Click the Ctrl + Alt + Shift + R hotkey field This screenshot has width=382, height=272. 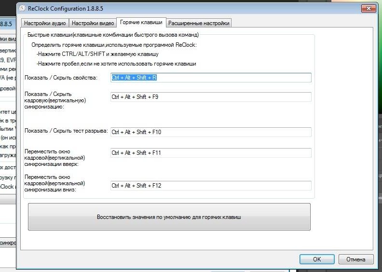click(211, 78)
